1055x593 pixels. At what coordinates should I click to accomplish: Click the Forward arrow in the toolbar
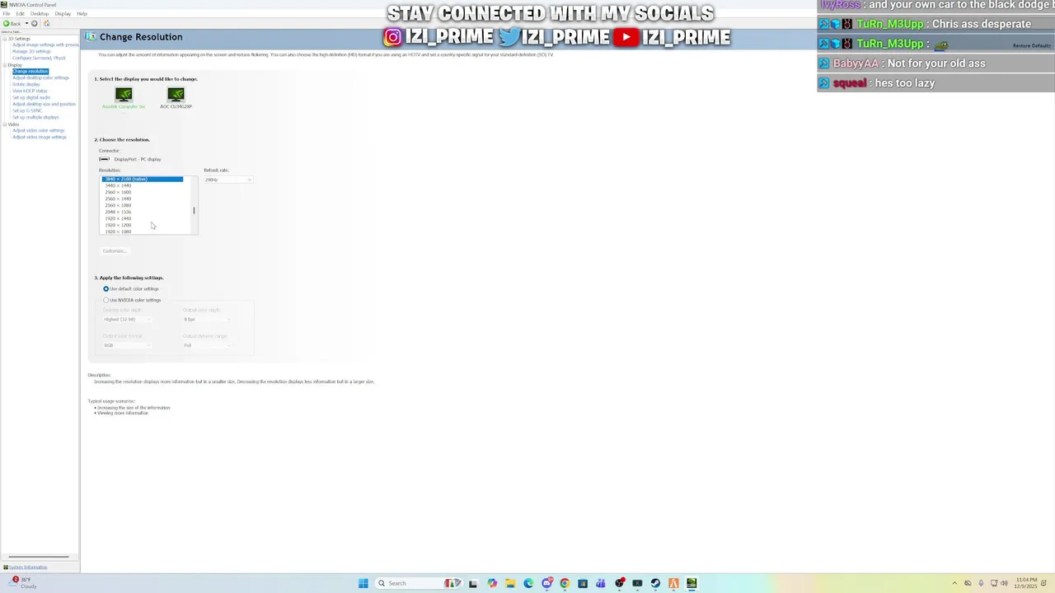(x=34, y=23)
